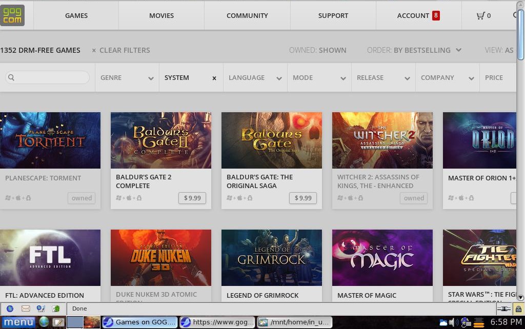The height and width of the screenshot is (329, 525).
Task: Toggle the OWNED: SHOWN filter
Action: coord(318,50)
